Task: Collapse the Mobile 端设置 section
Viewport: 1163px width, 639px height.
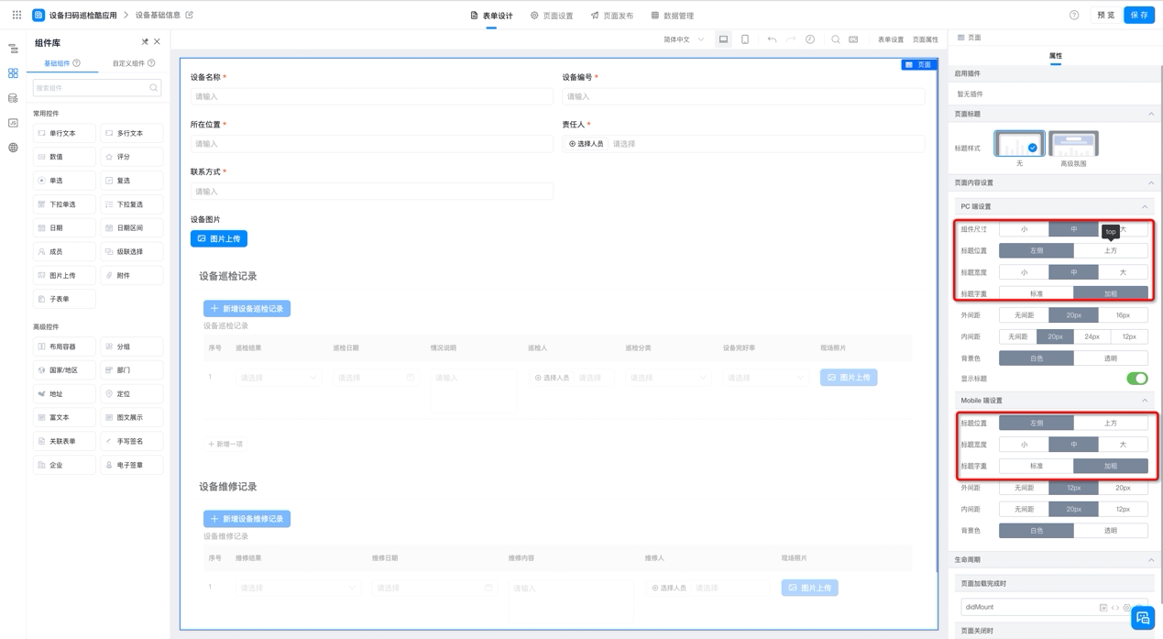Action: coord(1145,401)
